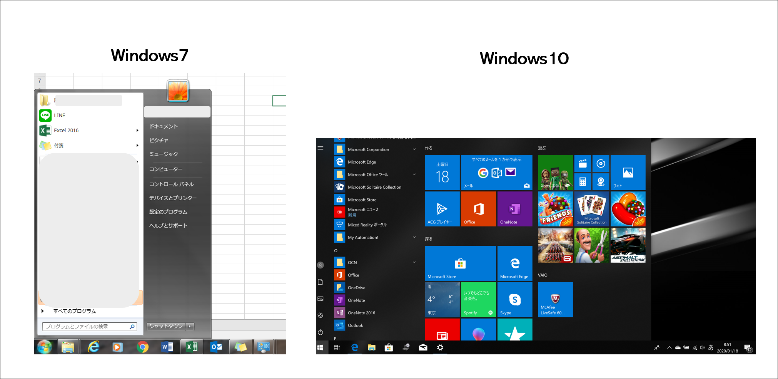Open Windows Media Player on Windows 7 taskbar

118,347
